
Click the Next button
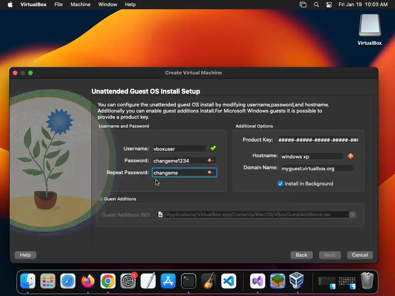[x=330, y=255]
